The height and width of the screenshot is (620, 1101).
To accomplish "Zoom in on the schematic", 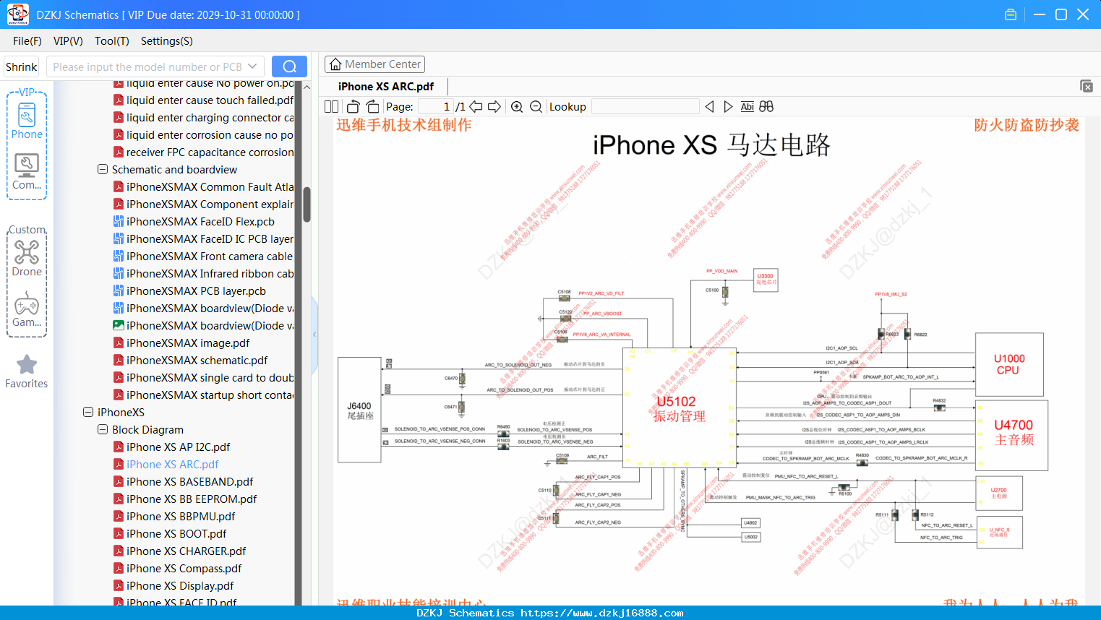I will 517,106.
